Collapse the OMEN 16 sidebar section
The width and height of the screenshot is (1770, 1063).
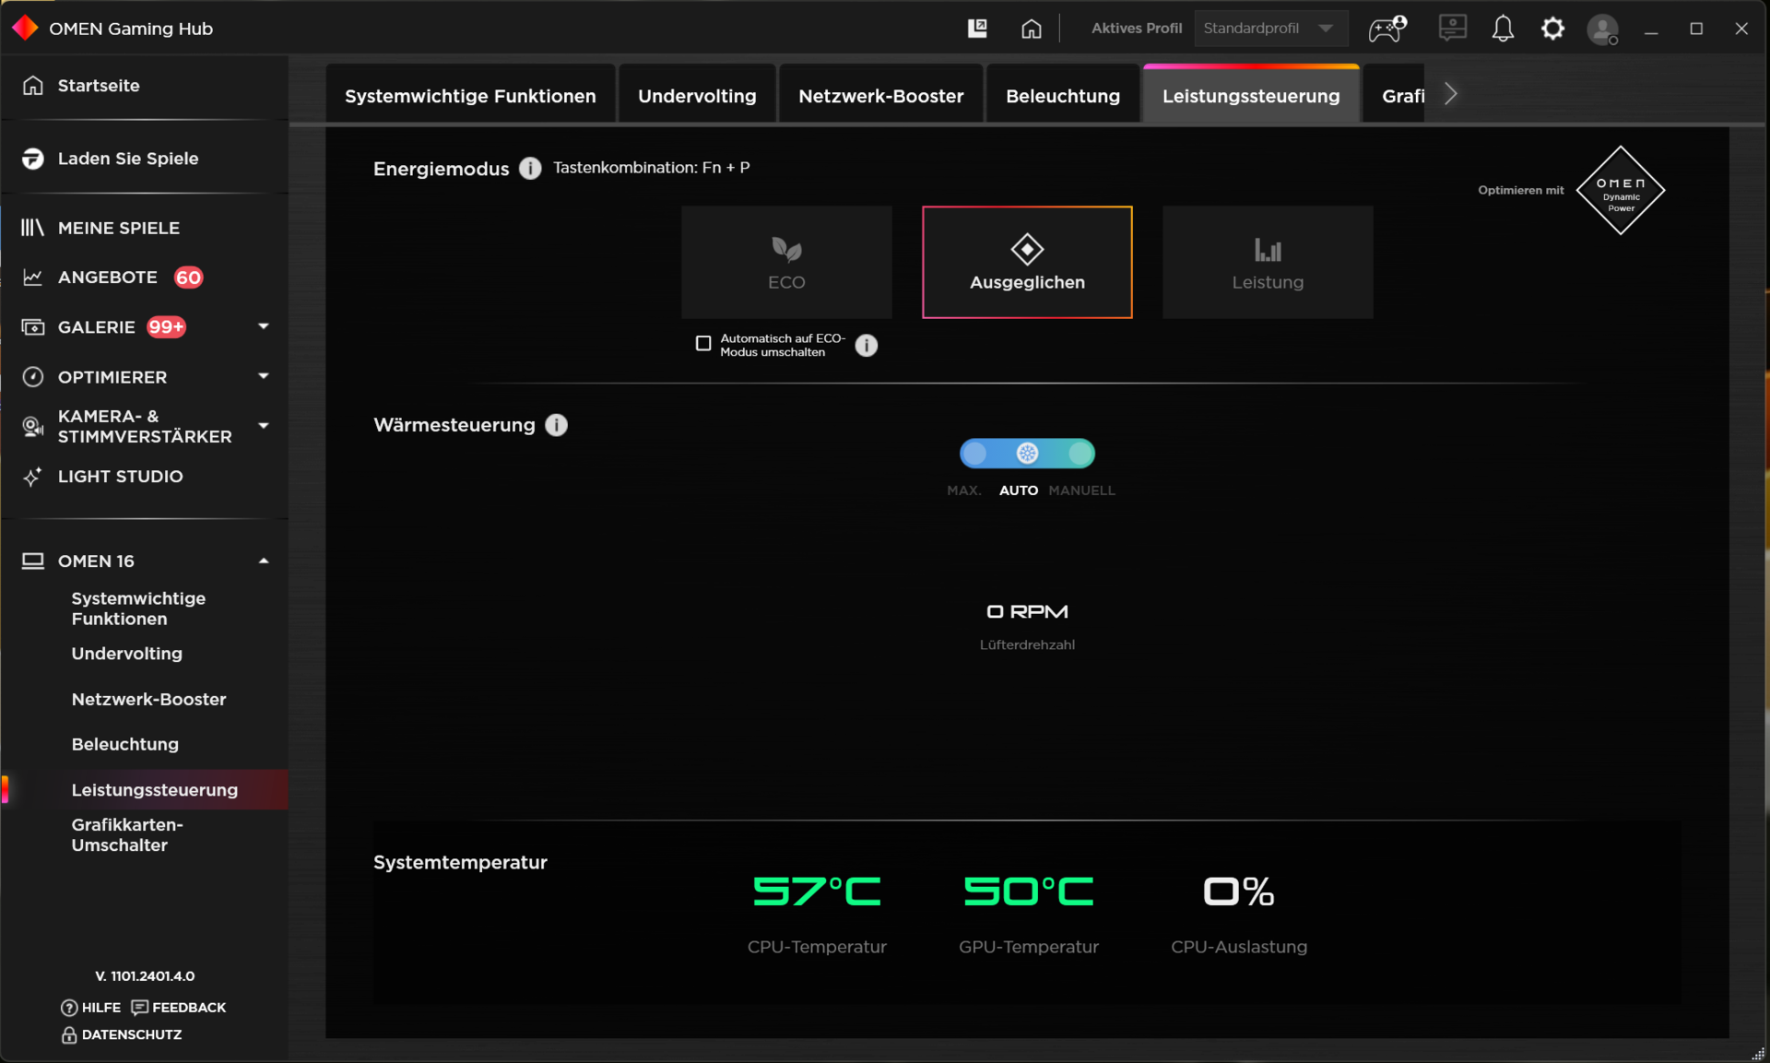[x=264, y=561]
